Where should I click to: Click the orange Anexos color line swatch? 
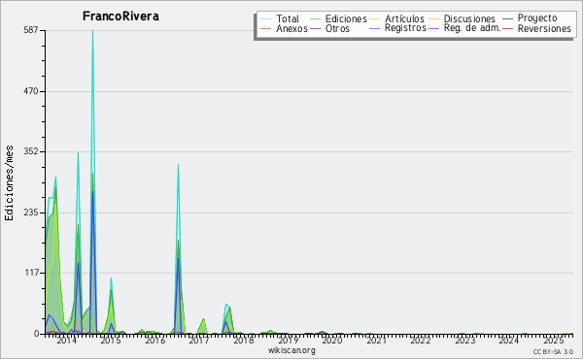[266, 28]
